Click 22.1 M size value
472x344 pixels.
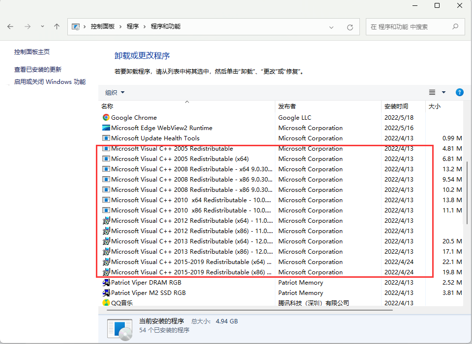click(x=452, y=262)
